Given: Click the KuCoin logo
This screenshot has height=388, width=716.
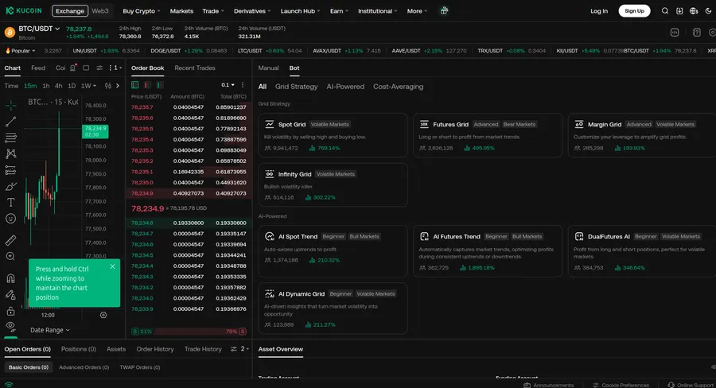Looking at the screenshot, I should (x=24, y=10).
